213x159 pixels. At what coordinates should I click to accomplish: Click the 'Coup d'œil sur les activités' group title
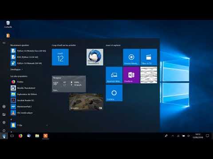pyautogui.click(x=64, y=45)
